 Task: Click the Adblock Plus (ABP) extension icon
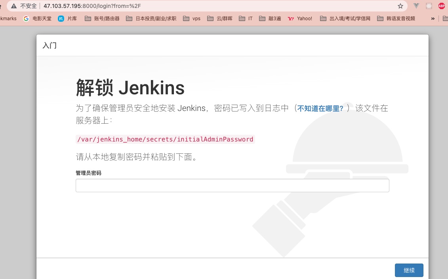(441, 6)
